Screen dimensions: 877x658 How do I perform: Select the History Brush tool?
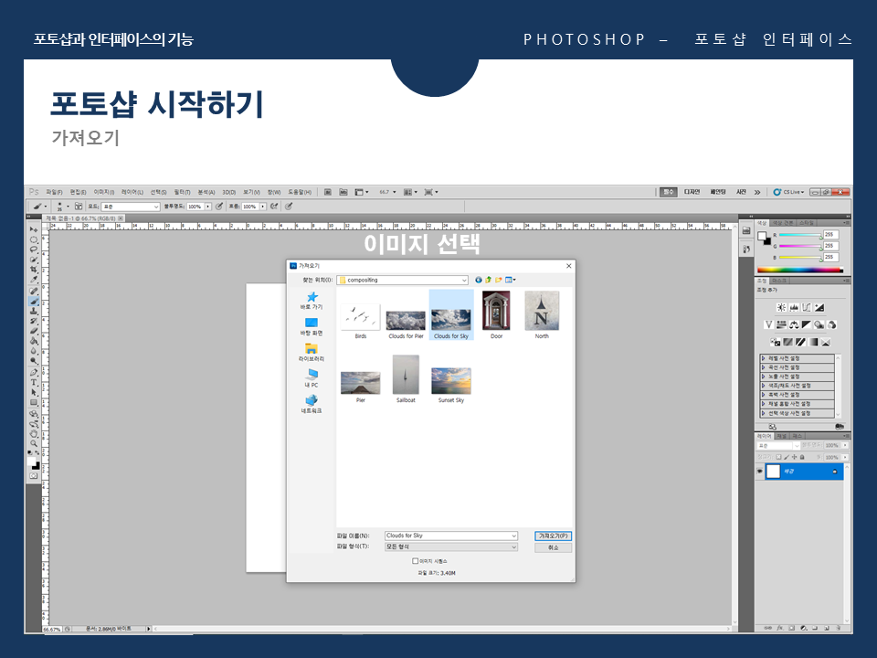click(x=34, y=321)
